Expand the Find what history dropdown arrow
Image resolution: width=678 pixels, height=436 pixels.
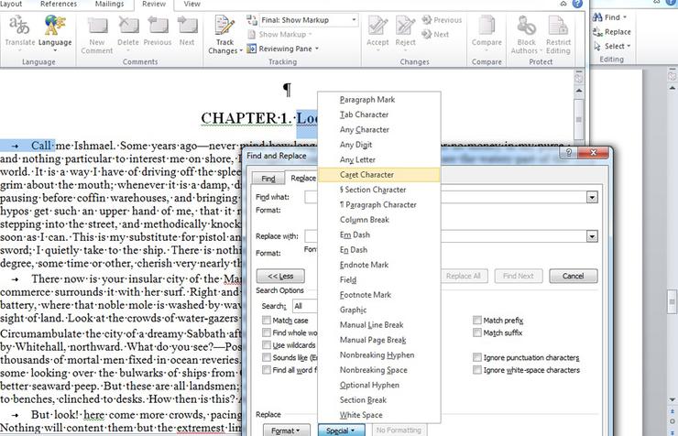point(592,197)
